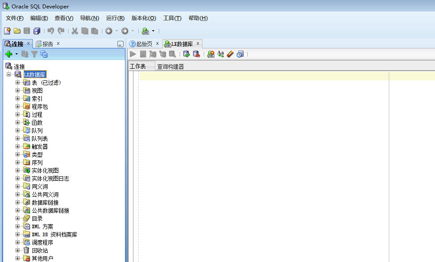
Task: Click the New file icon in main toolbar
Action: point(7,31)
